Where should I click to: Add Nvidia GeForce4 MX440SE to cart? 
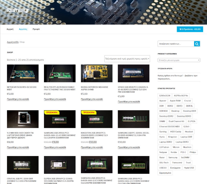pos(92,99)
